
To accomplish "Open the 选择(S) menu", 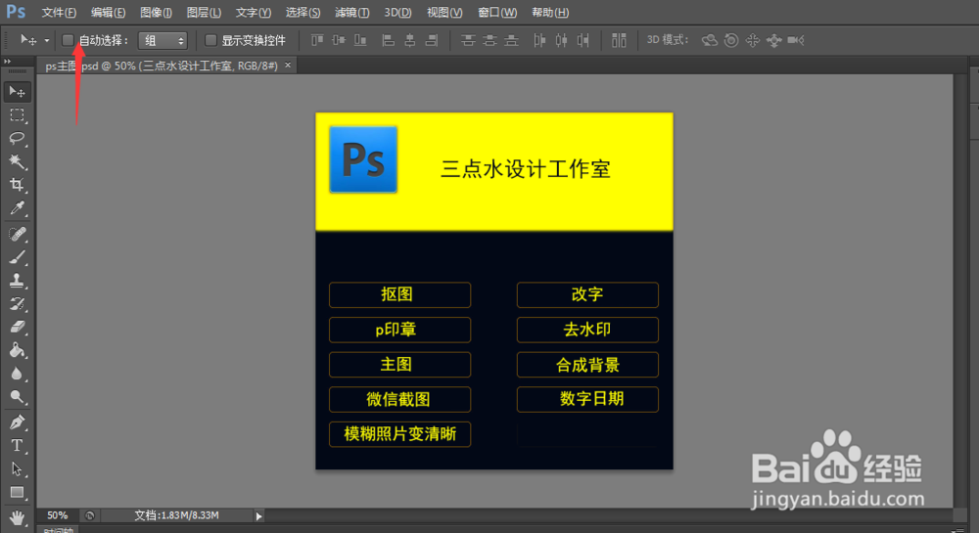I will coord(303,13).
